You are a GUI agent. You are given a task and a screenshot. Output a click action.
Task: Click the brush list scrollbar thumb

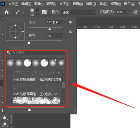(63, 85)
